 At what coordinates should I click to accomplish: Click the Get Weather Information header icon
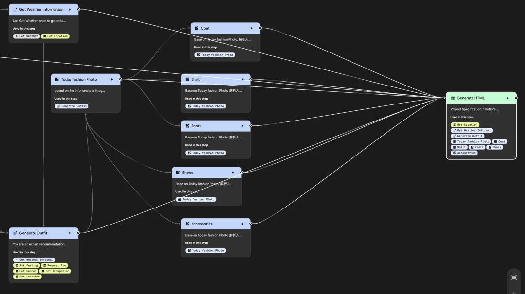pyautogui.click(x=15, y=9)
